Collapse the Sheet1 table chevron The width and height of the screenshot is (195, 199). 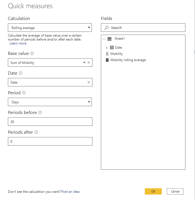pos(104,39)
